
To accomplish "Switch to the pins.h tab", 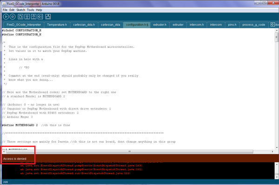I will pos(232,25).
